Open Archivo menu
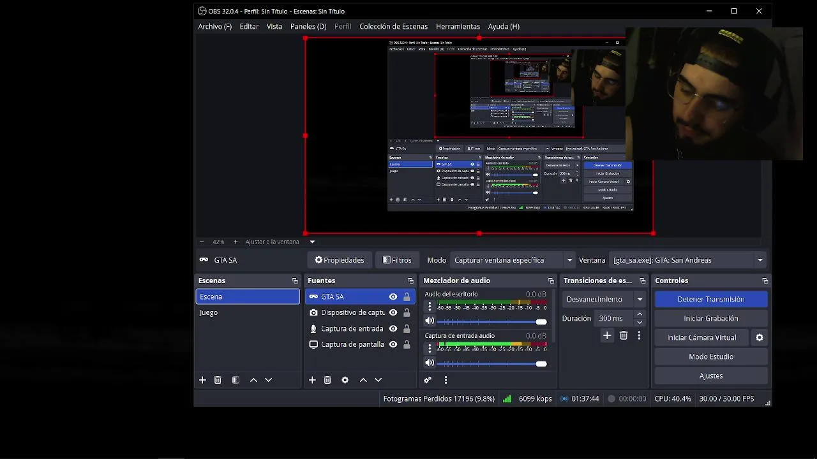 pos(214,27)
